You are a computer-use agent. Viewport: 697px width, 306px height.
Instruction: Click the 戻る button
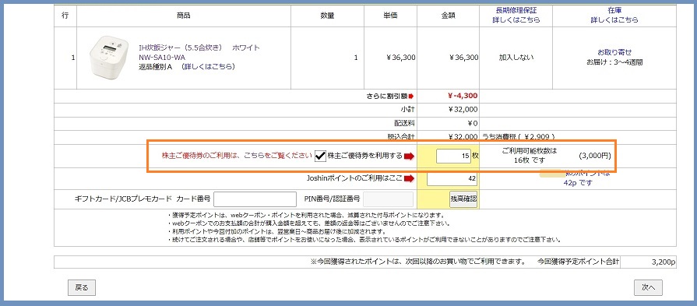pyautogui.click(x=82, y=288)
